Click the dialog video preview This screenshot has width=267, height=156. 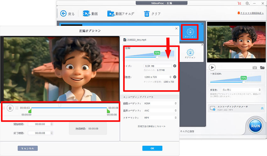[60, 69]
